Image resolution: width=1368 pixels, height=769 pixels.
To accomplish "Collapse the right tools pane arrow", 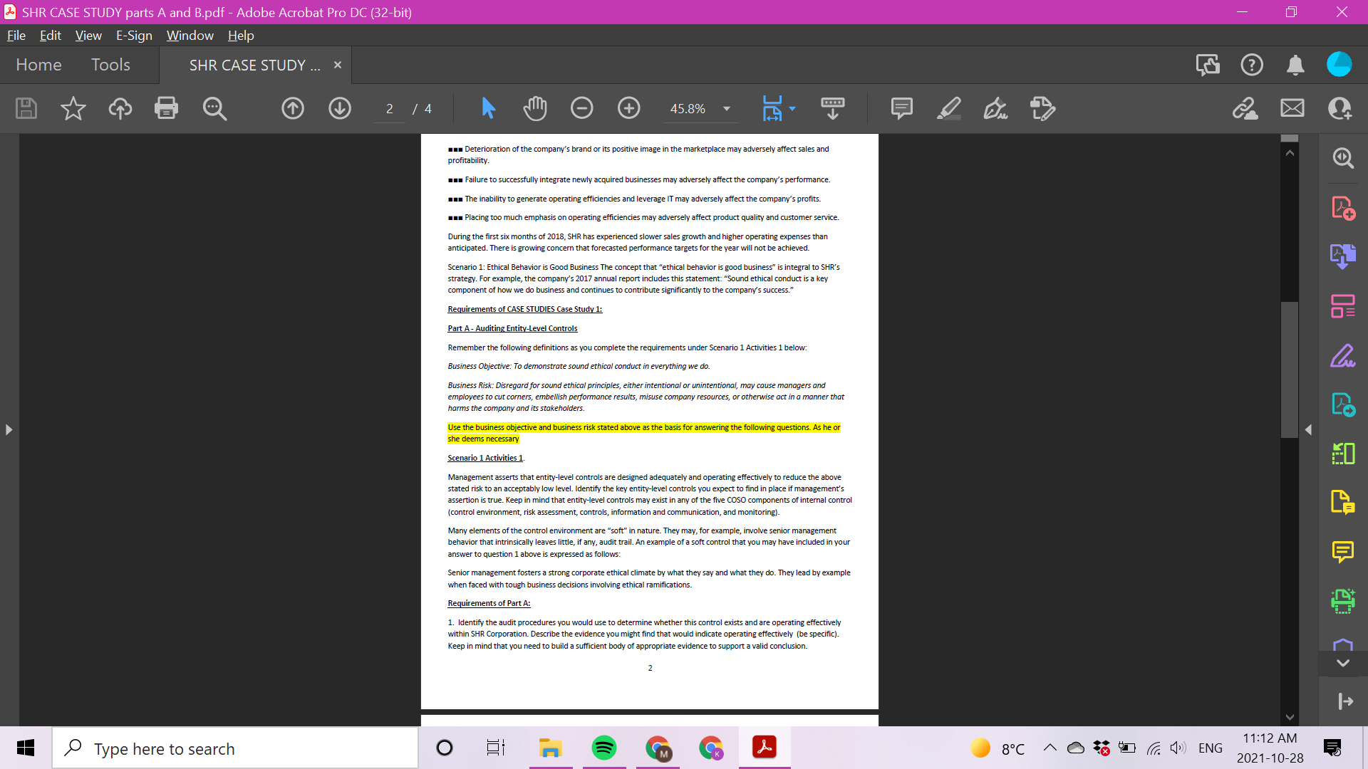I will [1310, 429].
